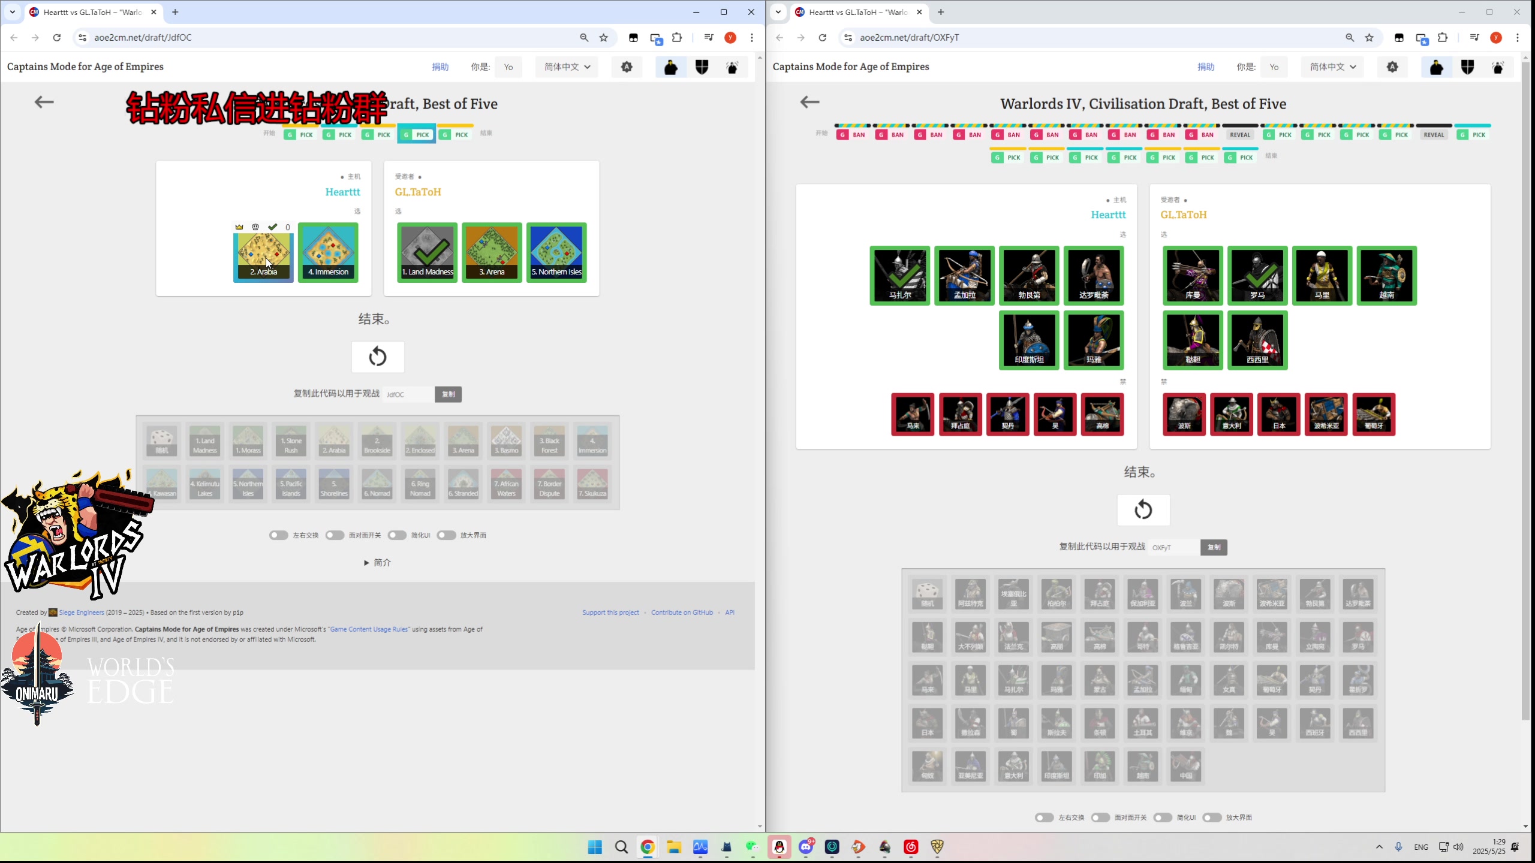Click the replay draft icon in left window

click(x=378, y=357)
